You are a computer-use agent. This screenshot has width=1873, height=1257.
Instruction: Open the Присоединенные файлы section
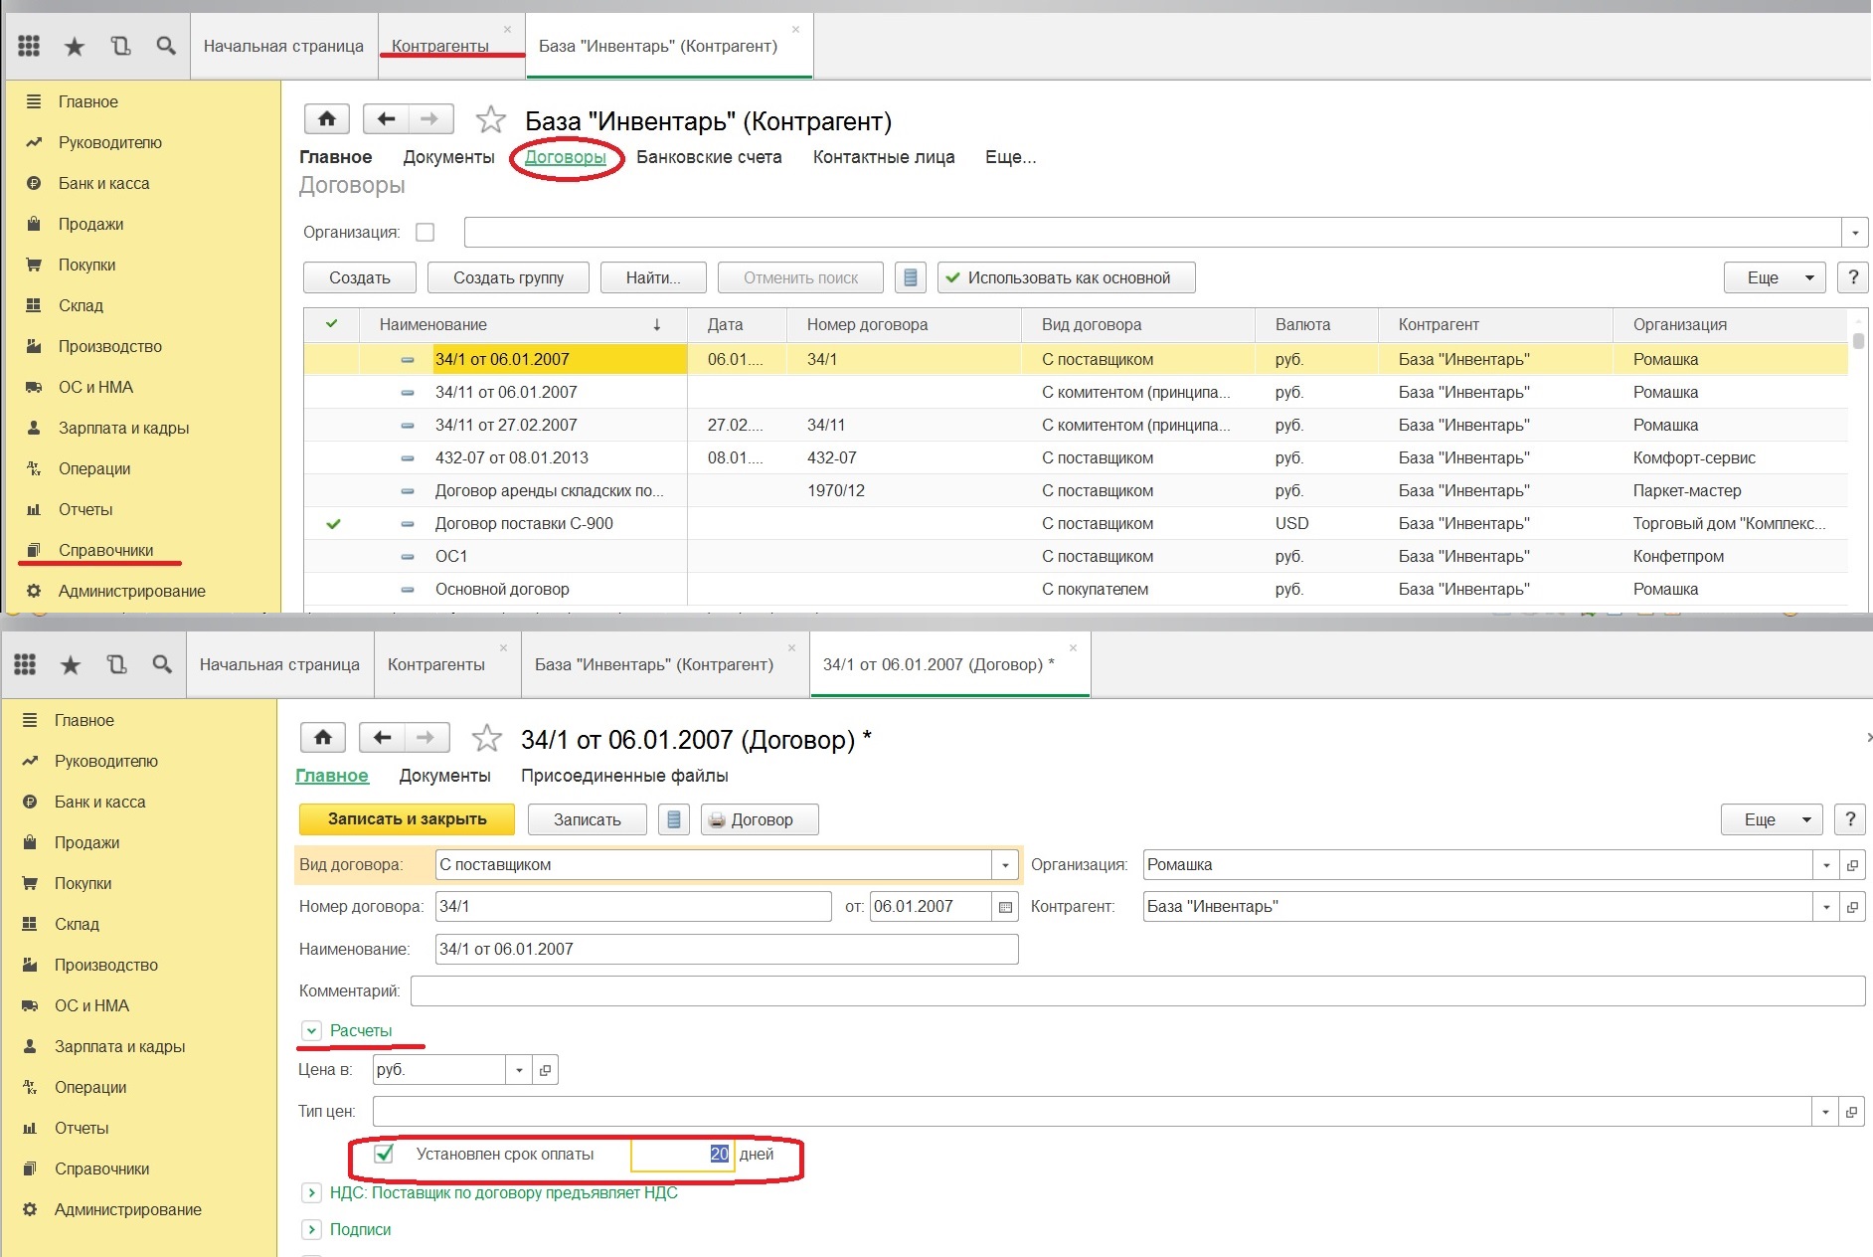(x=624, y=776)
